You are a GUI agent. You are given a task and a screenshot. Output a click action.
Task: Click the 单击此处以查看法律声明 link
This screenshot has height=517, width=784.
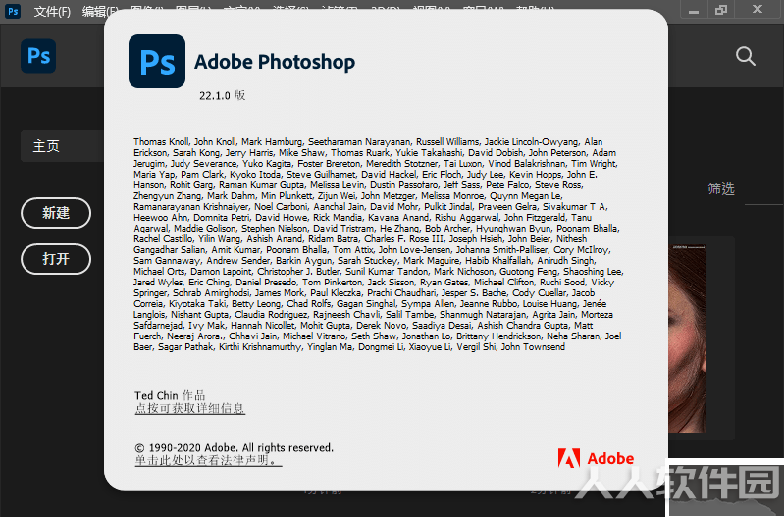point(208,460)
